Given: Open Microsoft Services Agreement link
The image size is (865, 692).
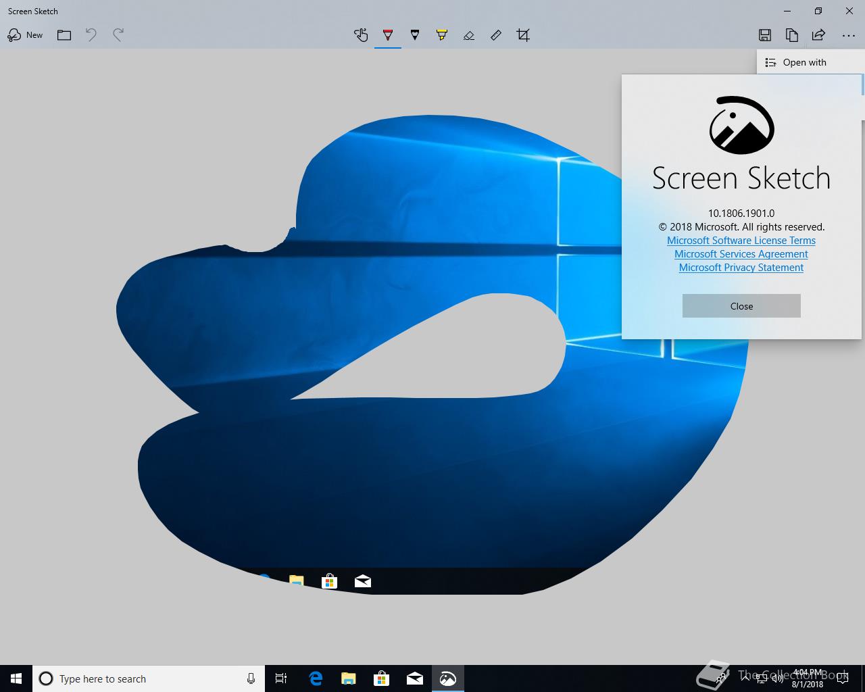Looking at the screenshot, I should click(x=741, y=254).
